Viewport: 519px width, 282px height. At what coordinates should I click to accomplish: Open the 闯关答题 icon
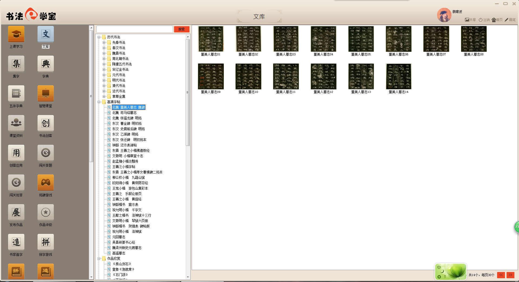(x=46, y=153)
